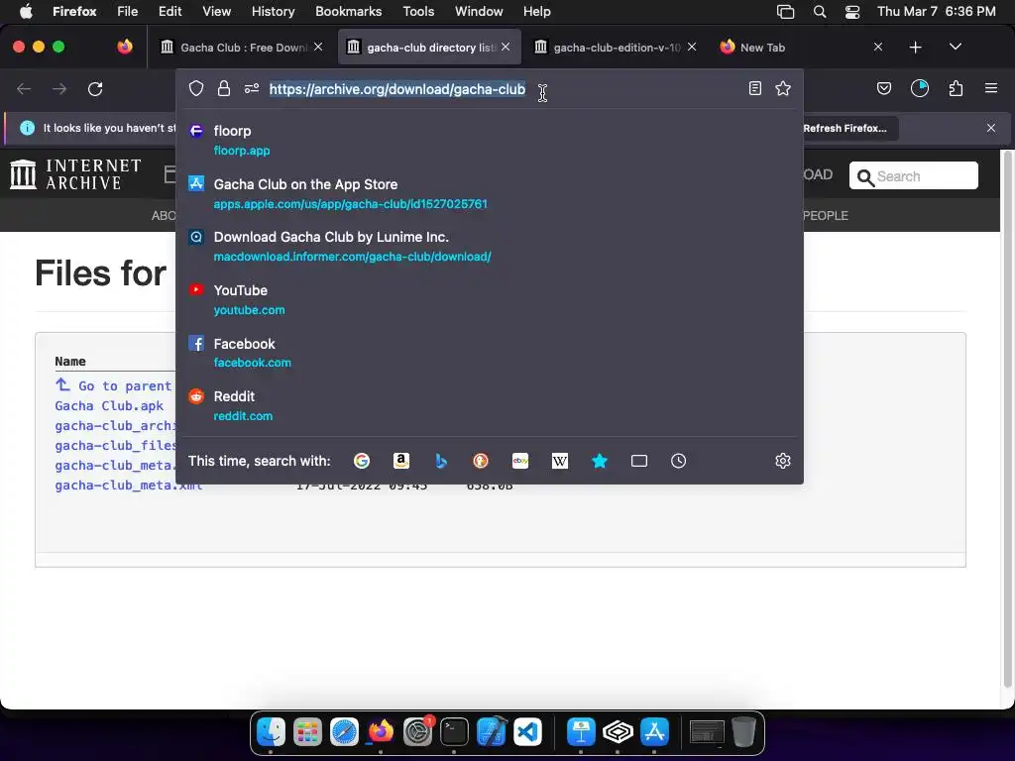
Task: Open Finder from the Dock
Action: 271,732
